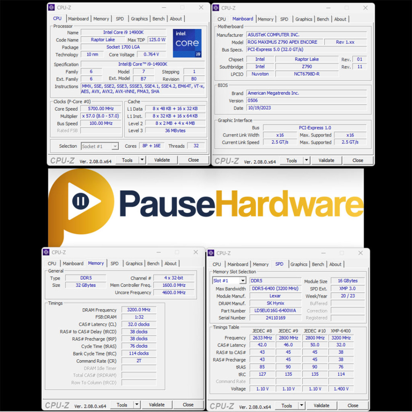Open Tools dropdown arrow in SPD window

pos(302,406)
